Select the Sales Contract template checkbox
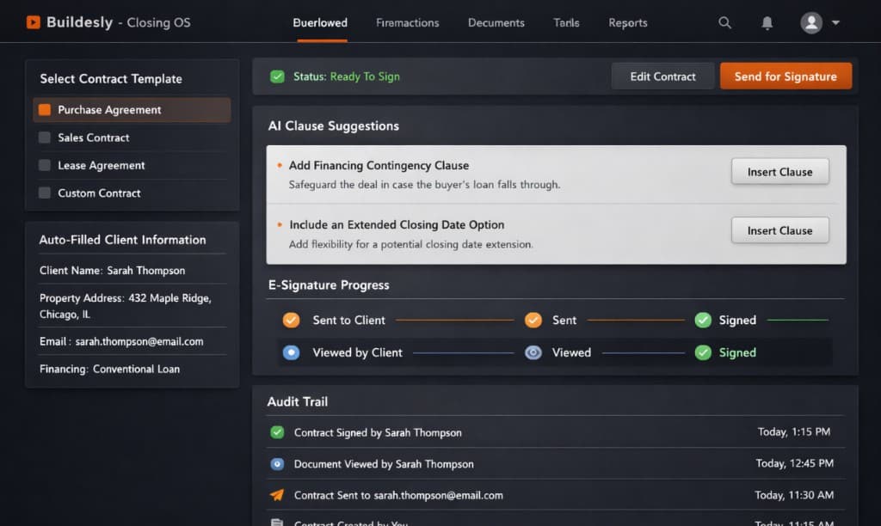Viewport: 881px width, 526px height. pyautogui.click(x=45, y=138)
